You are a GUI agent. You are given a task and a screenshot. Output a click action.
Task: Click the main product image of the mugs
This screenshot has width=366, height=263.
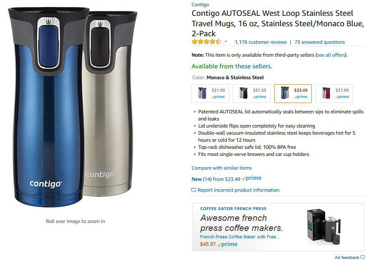pyautogui.click(x=73, y=107)
